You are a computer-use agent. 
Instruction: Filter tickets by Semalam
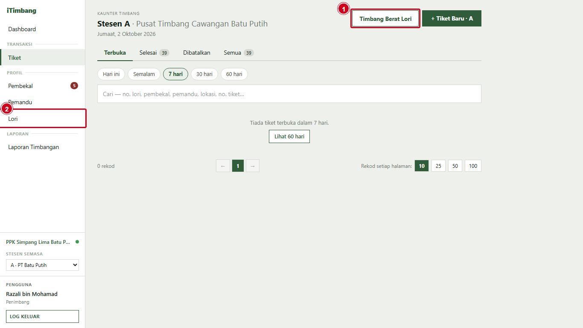144,74
